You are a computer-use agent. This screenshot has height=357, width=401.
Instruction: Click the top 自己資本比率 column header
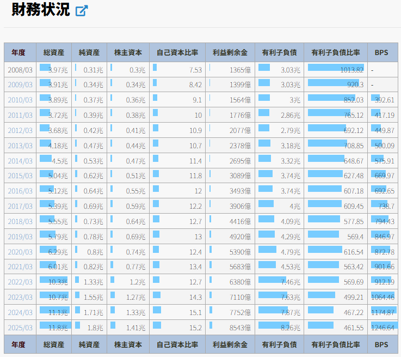coord(177,53)
